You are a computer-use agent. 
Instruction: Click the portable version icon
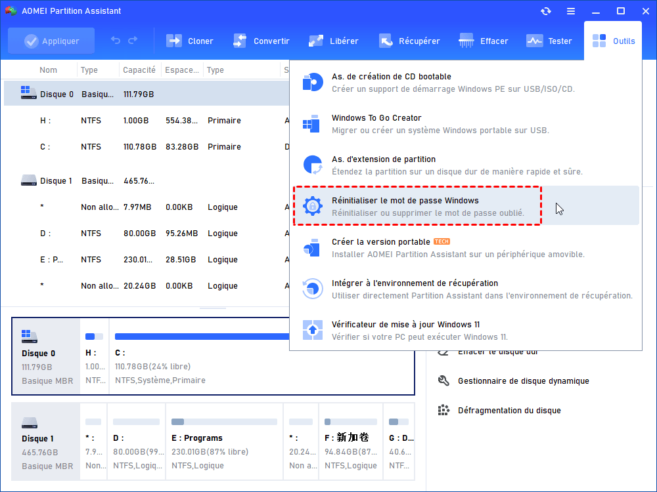coord(311,248)
